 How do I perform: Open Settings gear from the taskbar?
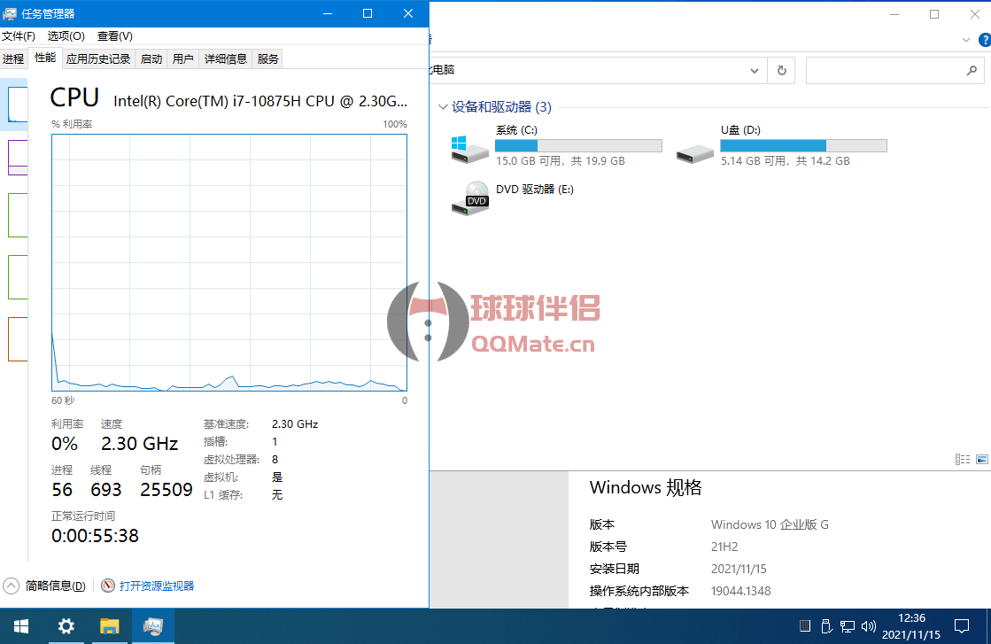click(x=66, y=626)
